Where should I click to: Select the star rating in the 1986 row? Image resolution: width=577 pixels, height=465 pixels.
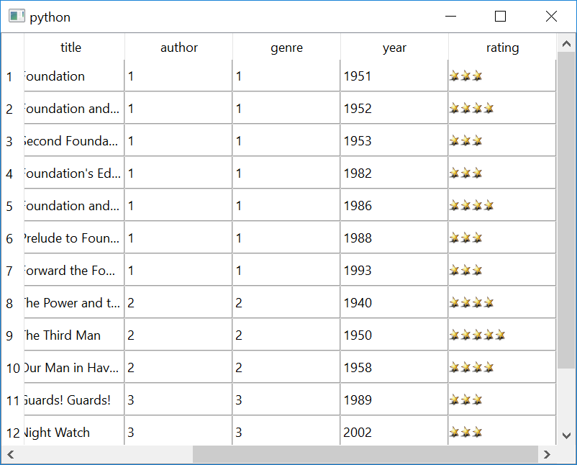point(472,206)
